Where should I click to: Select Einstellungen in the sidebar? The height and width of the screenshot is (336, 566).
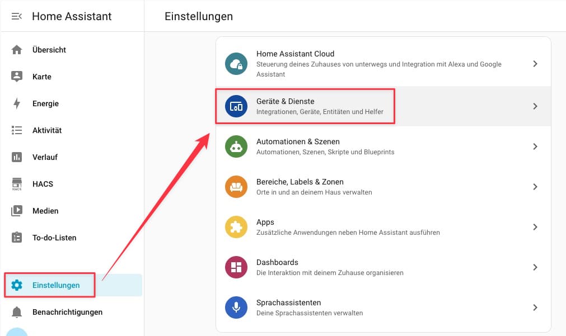(x=56, y=285)
